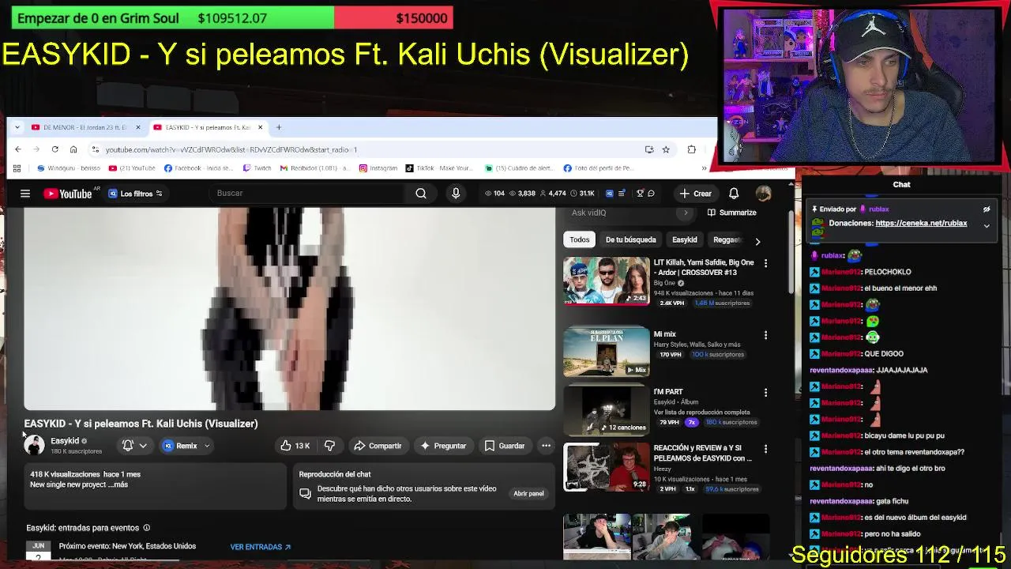Open options for the LIT Killah CROSSOVER video
Screen dimensions: 1011x569
765,263
